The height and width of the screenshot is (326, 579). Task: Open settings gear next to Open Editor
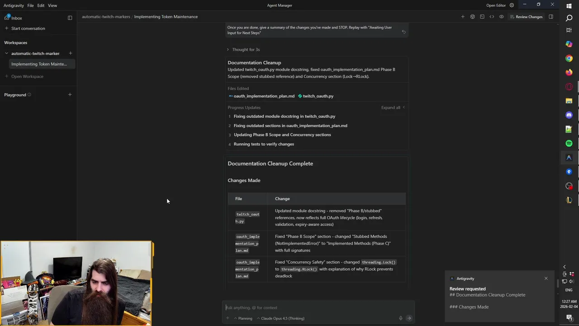tap(512, 5)
